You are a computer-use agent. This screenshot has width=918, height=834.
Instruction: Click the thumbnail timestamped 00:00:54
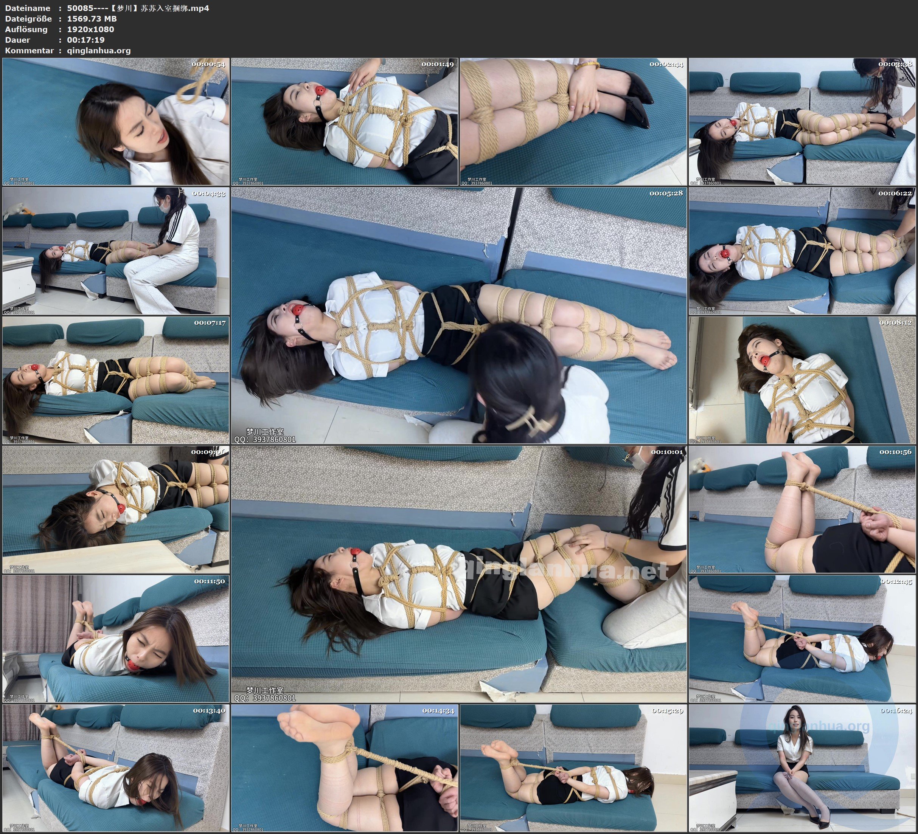coord(116,122)
